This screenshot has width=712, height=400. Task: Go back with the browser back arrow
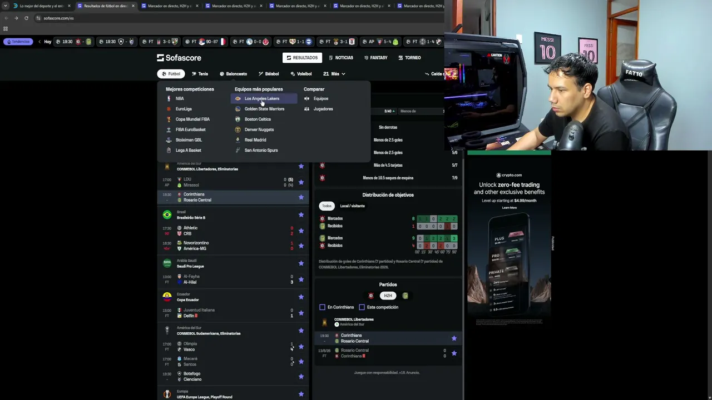click(x=6, y=18)
